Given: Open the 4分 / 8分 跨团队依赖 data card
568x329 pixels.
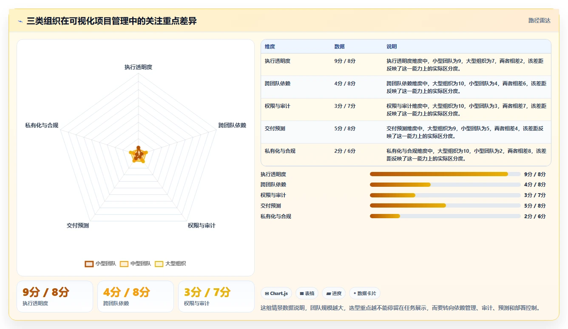Looking at the screenshot, I should click(x=136, y=296).
